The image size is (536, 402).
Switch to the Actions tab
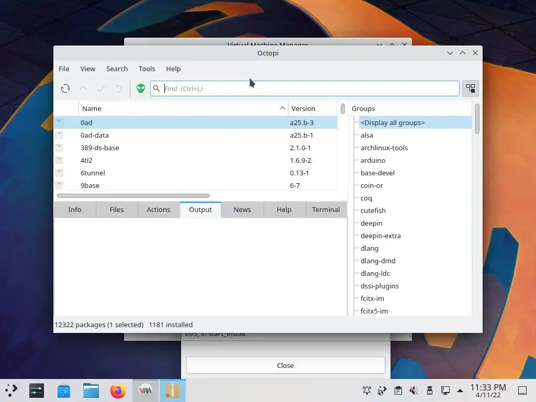[x=158, y=209]
